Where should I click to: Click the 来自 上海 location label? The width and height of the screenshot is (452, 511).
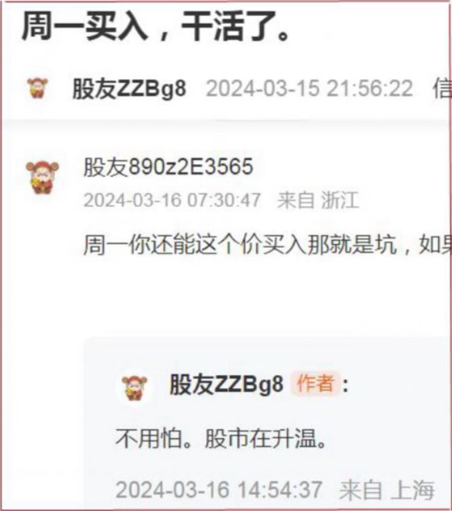[x=387, y=489]
